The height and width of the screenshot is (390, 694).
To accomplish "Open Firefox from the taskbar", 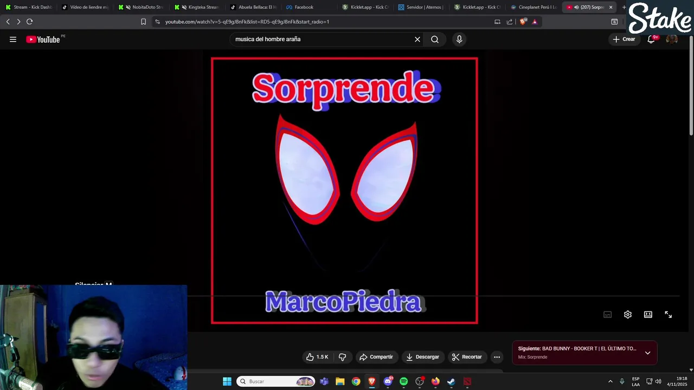I will click(435, 381).
